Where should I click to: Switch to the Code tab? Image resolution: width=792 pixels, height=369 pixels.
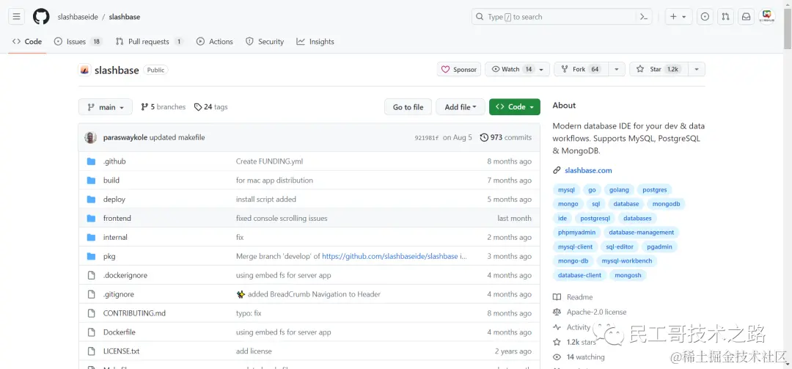click(x=27, y=42)
